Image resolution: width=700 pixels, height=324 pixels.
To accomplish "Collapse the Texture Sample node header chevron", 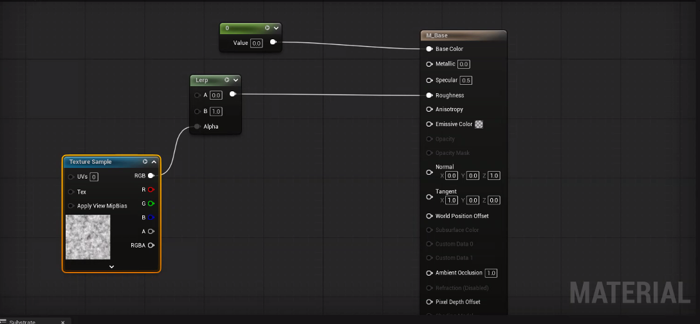I will pyautogui.click(x=154, y=162).
